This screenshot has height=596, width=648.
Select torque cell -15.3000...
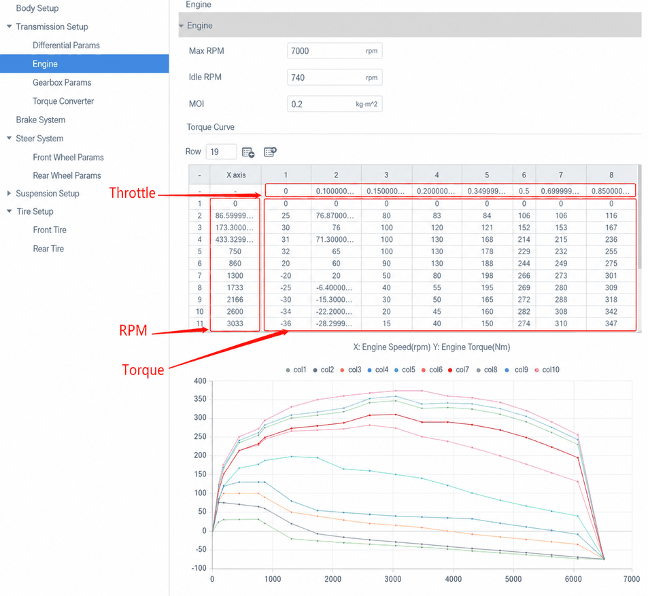(336, 300)
